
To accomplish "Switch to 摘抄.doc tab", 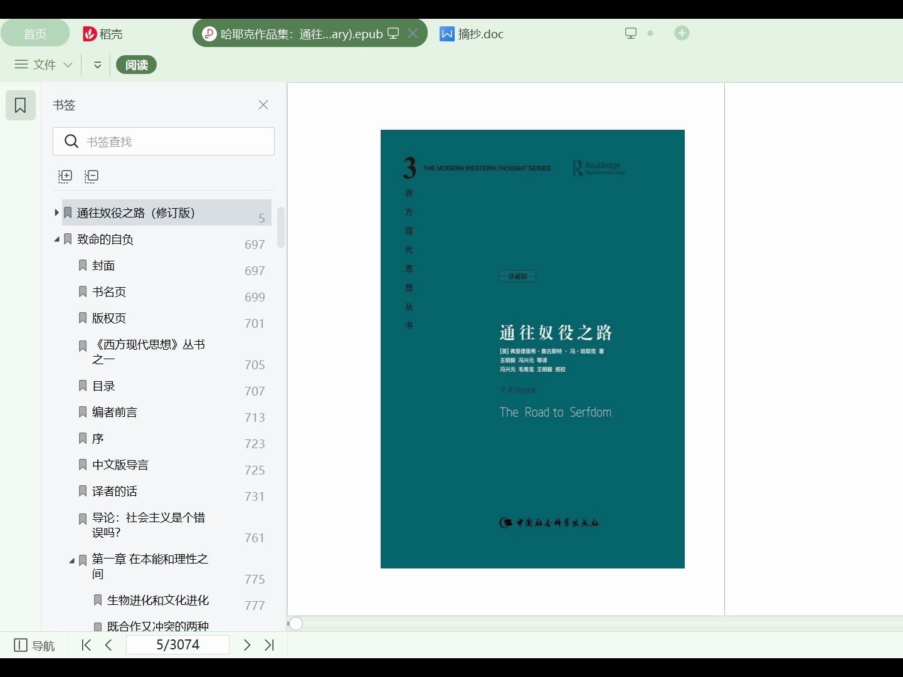I will 472,34.
